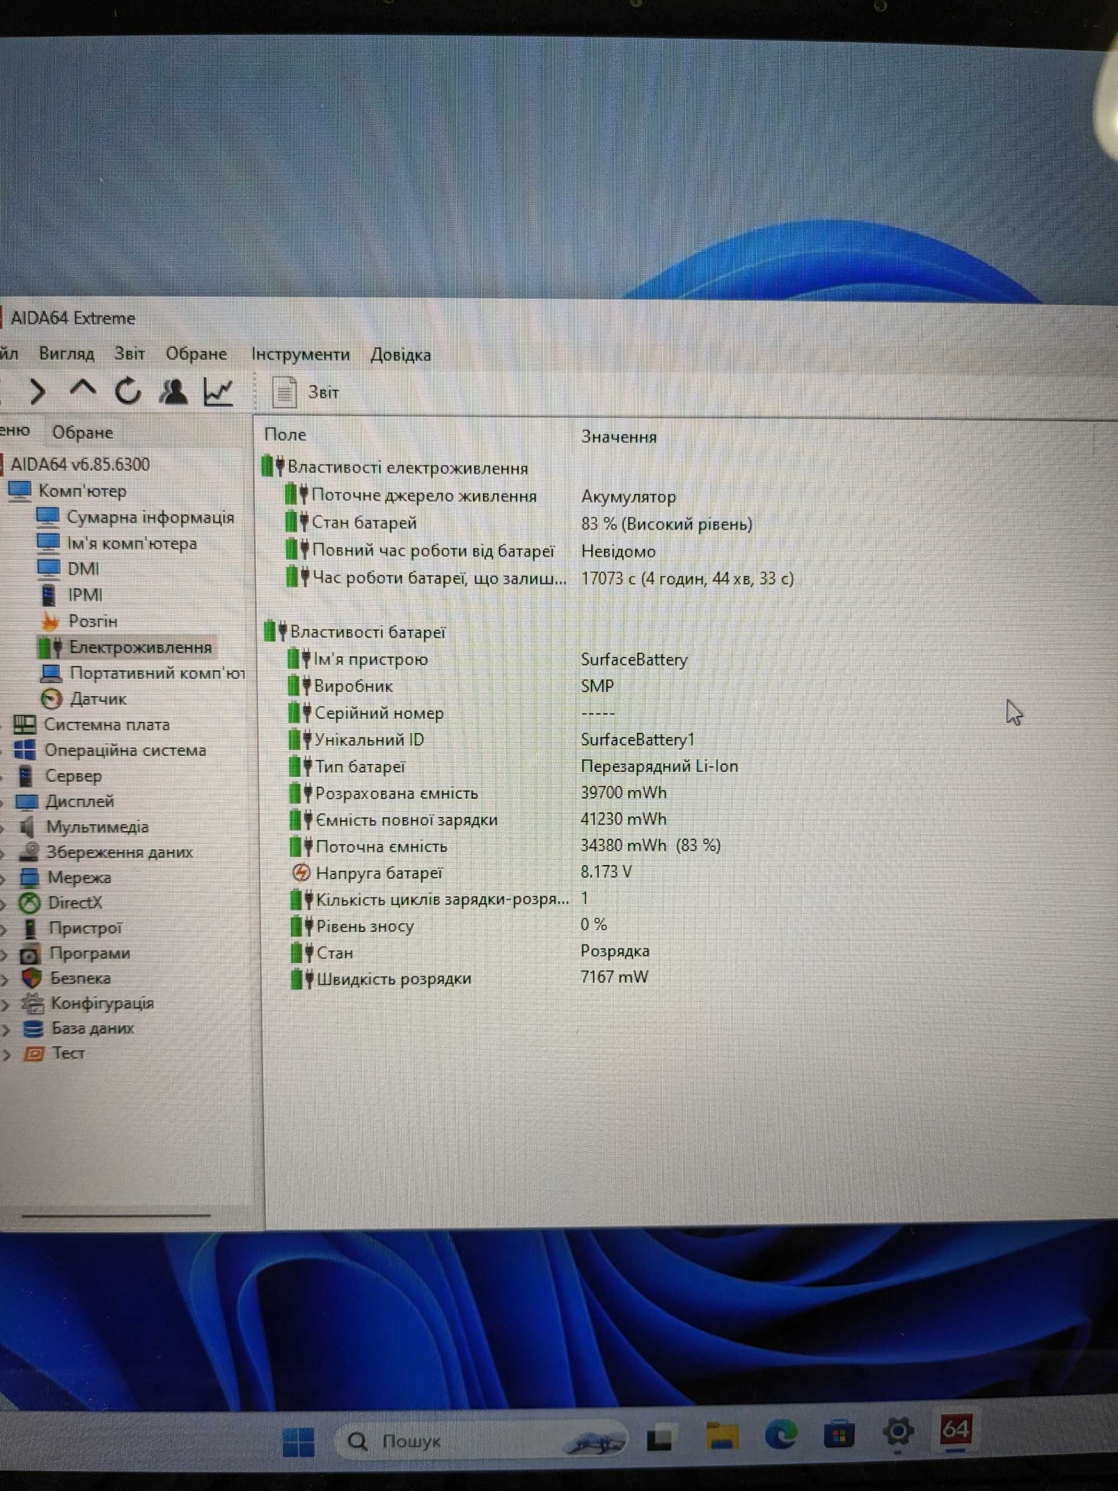Expand the Збереження даних tree node
This screenshot has height=1491, width=1118.
3,853
